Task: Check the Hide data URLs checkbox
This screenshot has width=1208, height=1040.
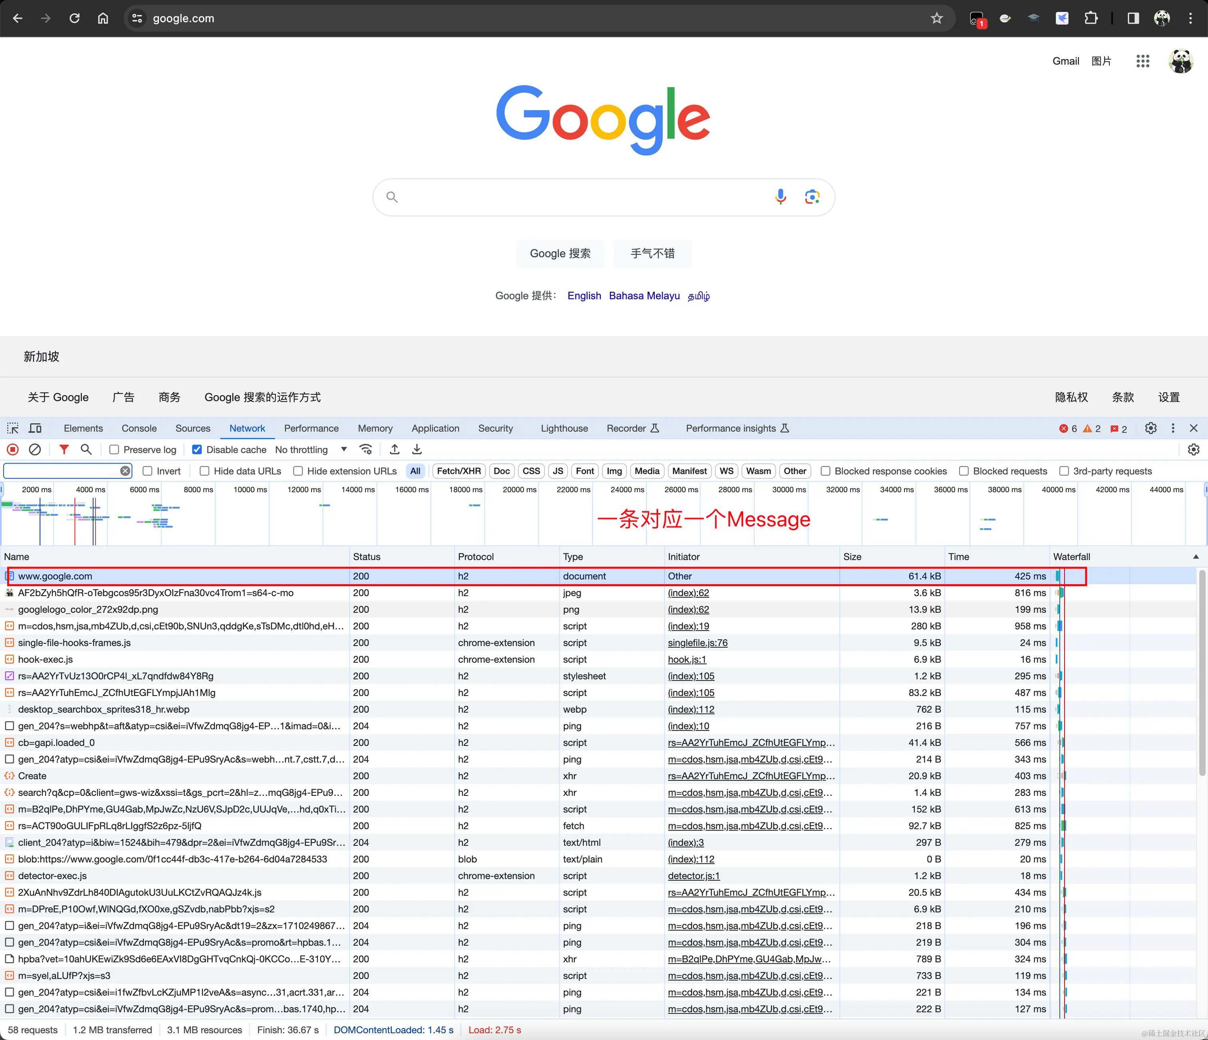Action: (x=205, y=471)
